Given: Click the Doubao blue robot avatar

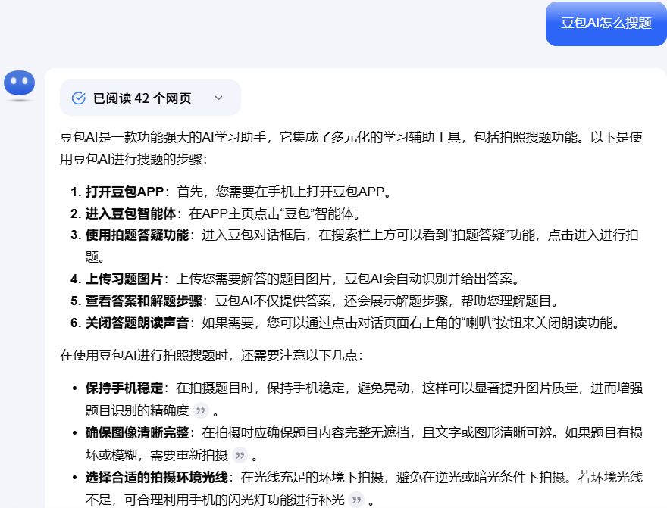Looking at the screenshot, I should click(x=19, y=83).
